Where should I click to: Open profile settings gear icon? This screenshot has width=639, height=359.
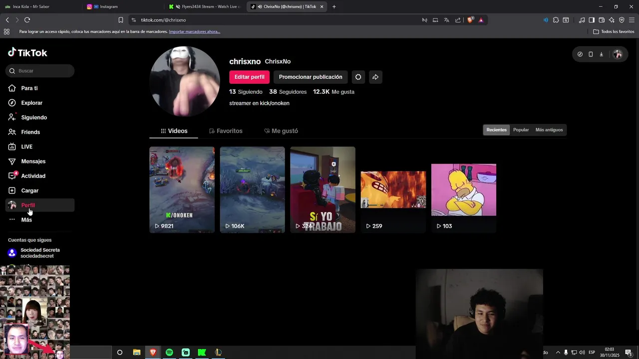(x=358, y=77)
